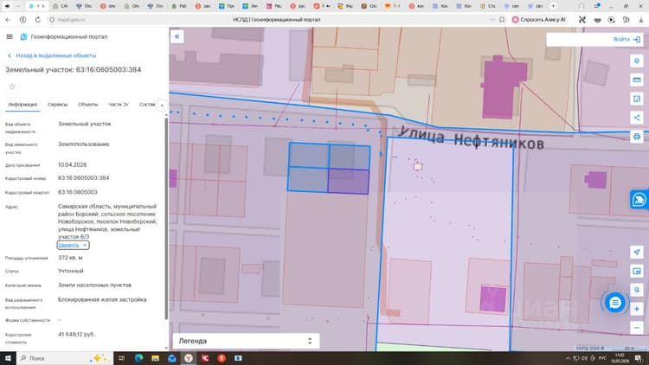
Task: Click the date 10.04.2026 value
Action: pos(72,164)
